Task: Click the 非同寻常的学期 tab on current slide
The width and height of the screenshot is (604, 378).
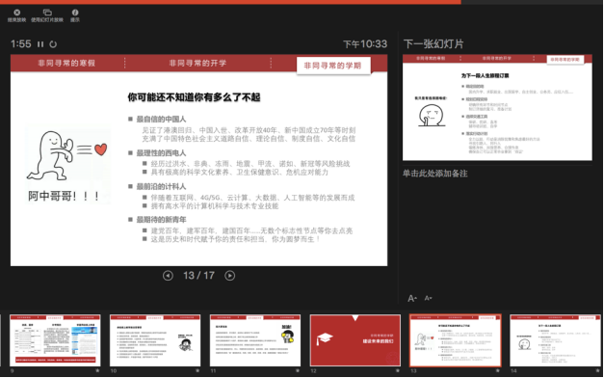Action: [333, 66]
